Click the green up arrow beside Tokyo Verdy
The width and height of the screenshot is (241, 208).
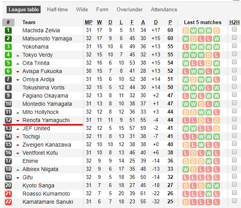pyautogui.click(x=18, y=55)
